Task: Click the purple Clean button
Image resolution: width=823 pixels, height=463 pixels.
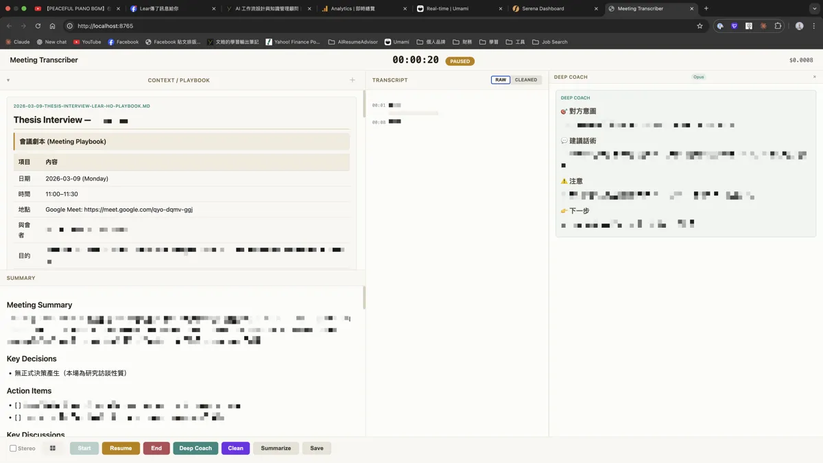Action: pos(235,448)
